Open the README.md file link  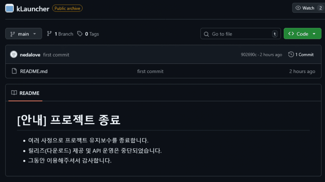(34, 71)
